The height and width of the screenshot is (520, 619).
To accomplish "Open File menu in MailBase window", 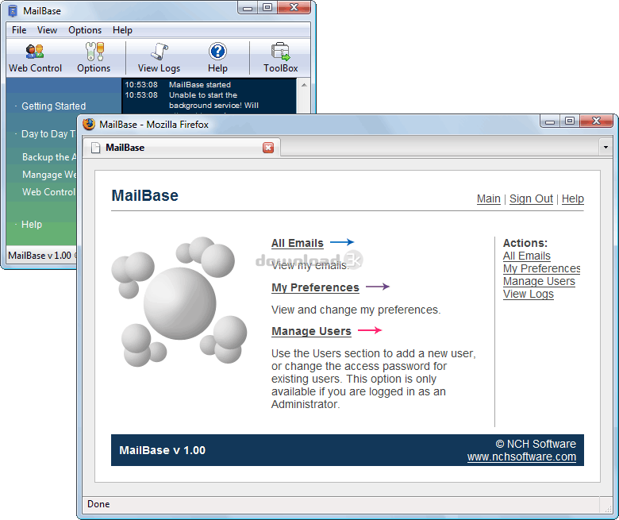I will coord(19,30).
